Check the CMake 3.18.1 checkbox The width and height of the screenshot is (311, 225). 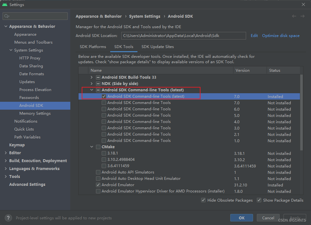coord(104,153)
